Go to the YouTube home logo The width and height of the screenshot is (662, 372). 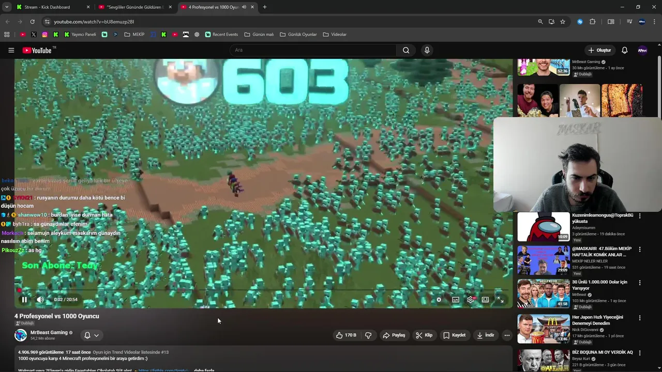(x=37, y=50)
